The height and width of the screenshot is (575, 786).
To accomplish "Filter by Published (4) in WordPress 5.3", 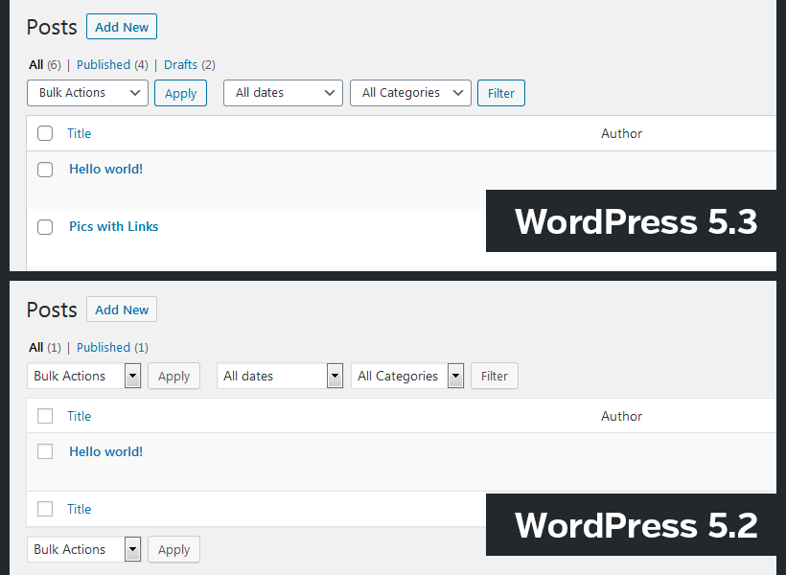I will coord(112,64).
